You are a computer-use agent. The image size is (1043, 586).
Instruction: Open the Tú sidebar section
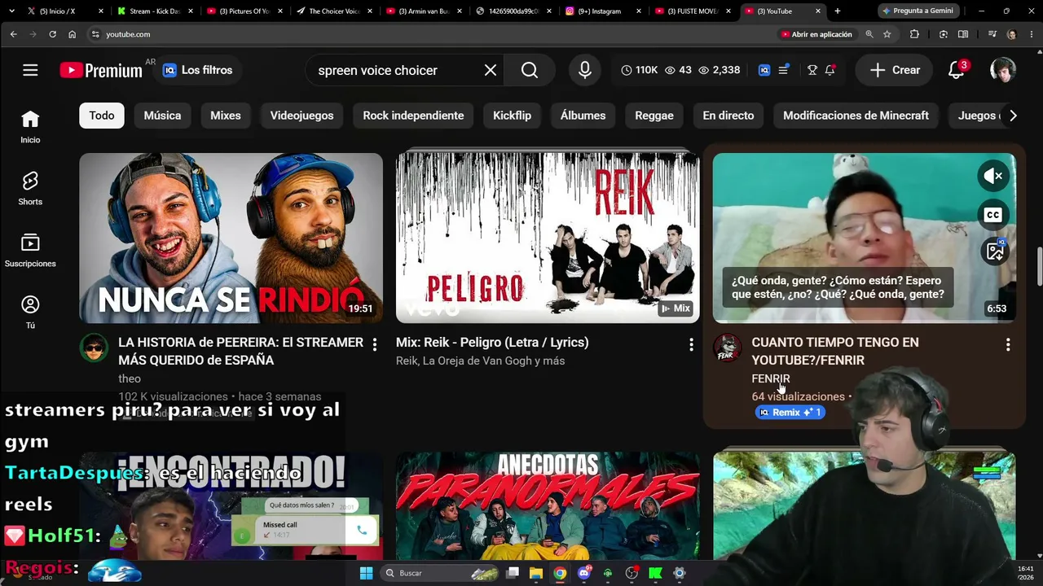click(x=30, y=313)
